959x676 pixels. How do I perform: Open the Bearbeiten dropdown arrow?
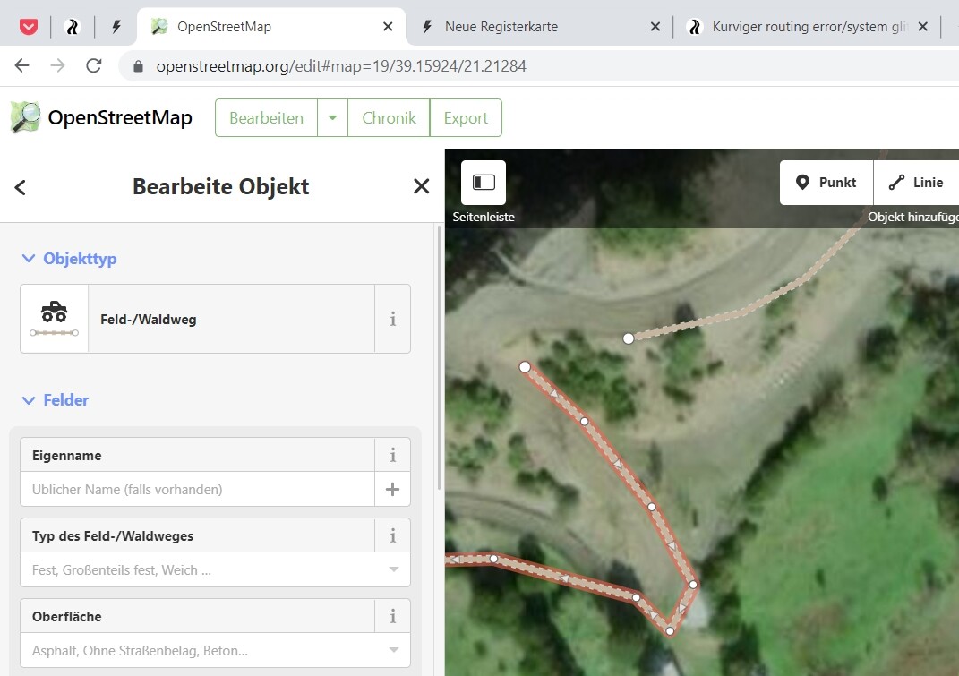point(332,118)
